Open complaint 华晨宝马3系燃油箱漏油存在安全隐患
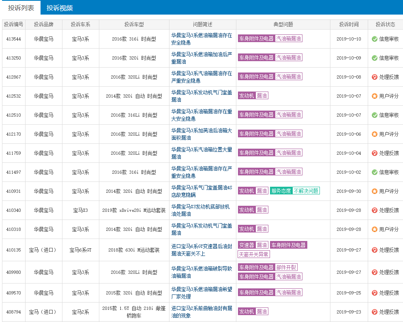403x322 pixels. pos(201,39)
